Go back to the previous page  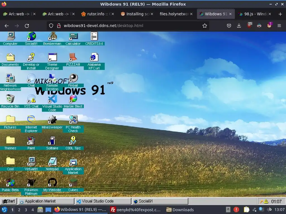click(7, 26)
